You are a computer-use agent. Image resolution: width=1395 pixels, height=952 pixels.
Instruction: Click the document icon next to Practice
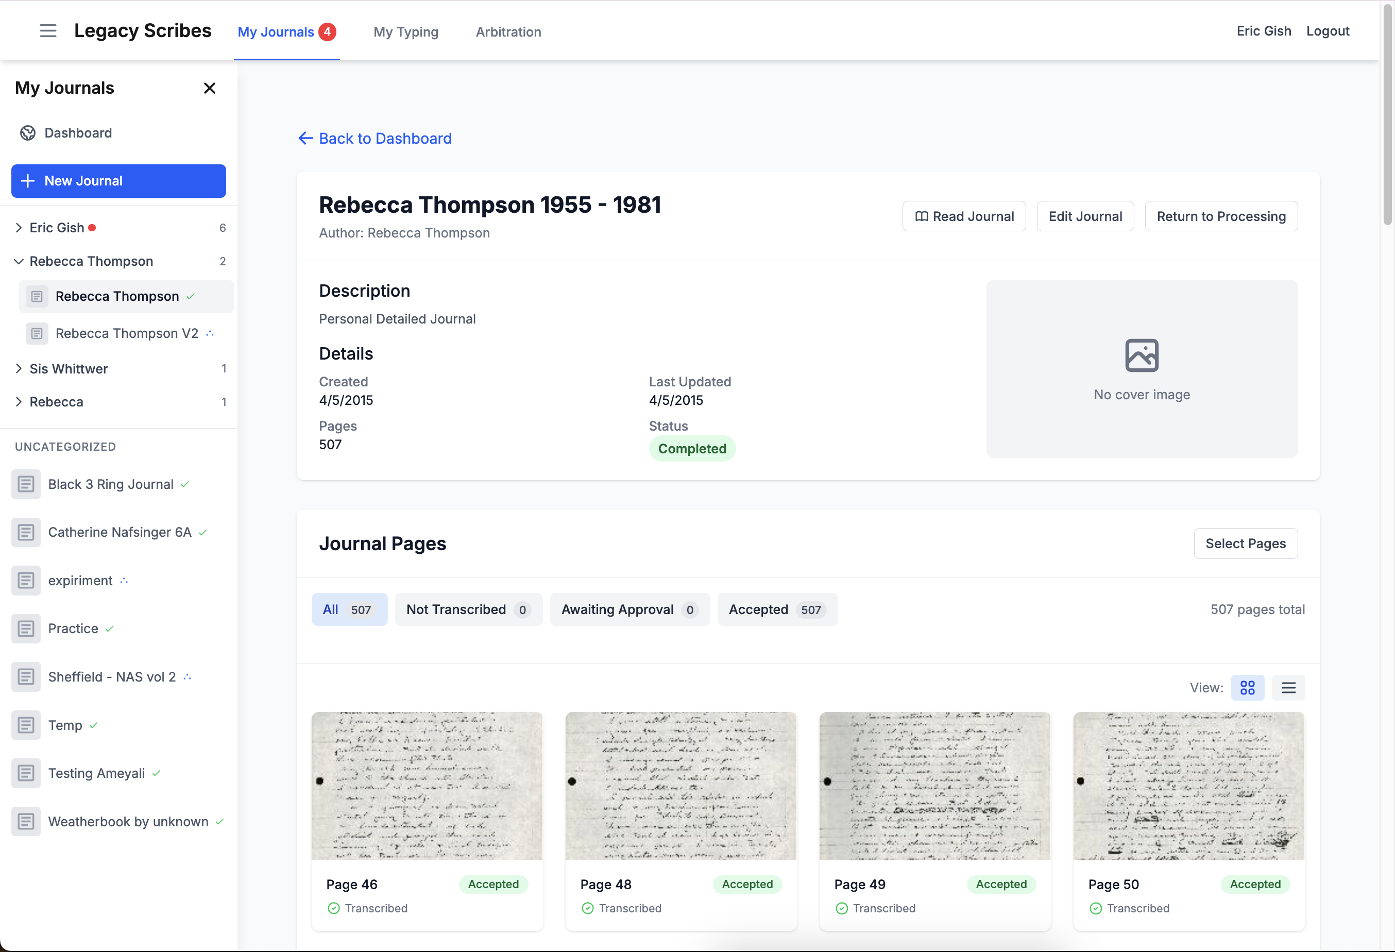pyautogui.click(x=26, y=628)
